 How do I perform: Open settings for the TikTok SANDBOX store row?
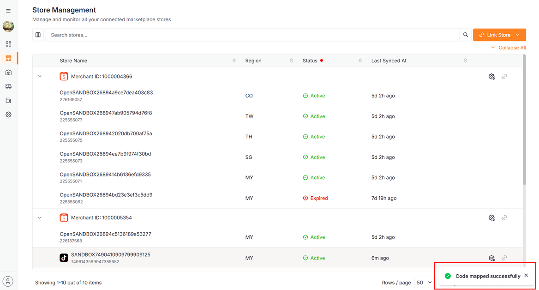(491, 258)
